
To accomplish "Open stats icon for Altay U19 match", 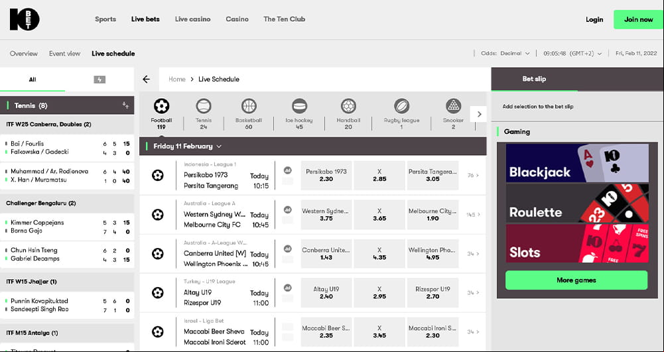I will [x=287, y=288].
